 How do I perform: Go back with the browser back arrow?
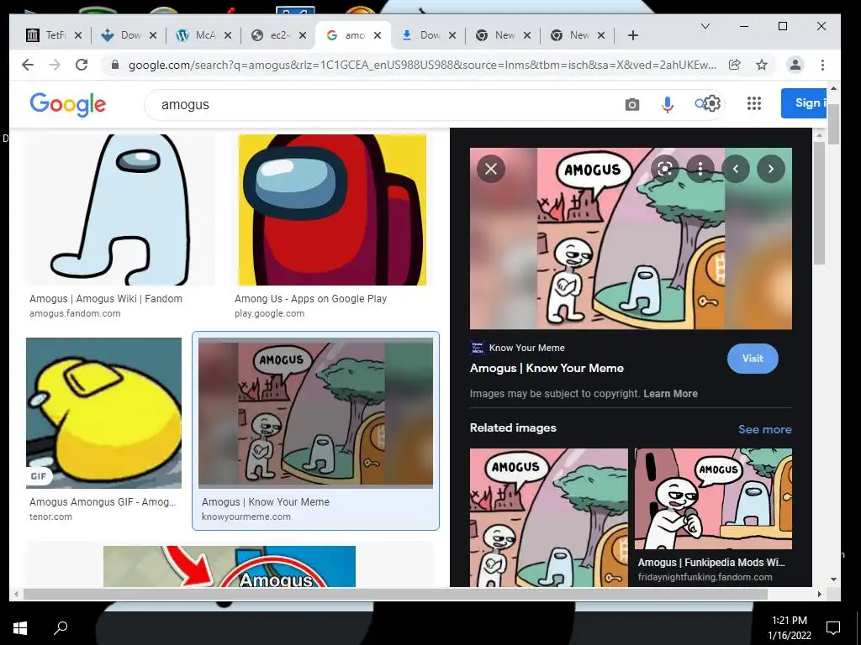28,65
